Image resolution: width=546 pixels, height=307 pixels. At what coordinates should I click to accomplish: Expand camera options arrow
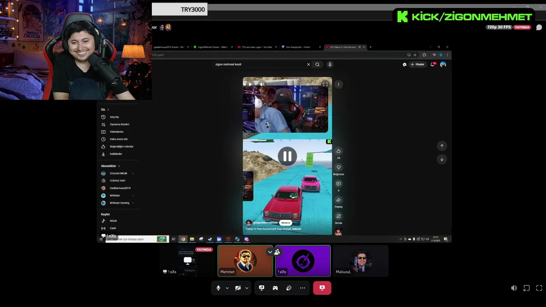(247, 288)
